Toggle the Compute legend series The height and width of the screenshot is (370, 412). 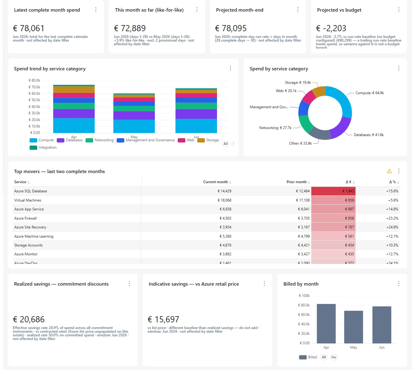42,140
